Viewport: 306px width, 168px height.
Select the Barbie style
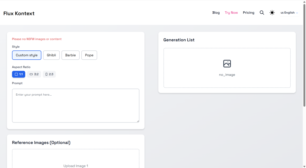[71, 55]
